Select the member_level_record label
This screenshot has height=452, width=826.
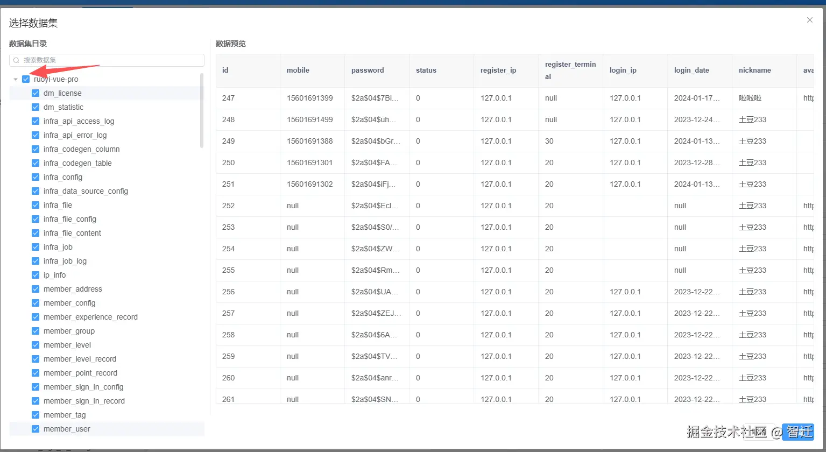tap(80, 359)
